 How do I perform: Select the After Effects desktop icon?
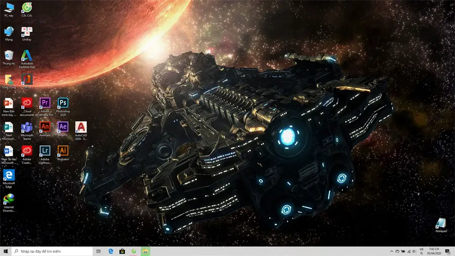point(63,129)
